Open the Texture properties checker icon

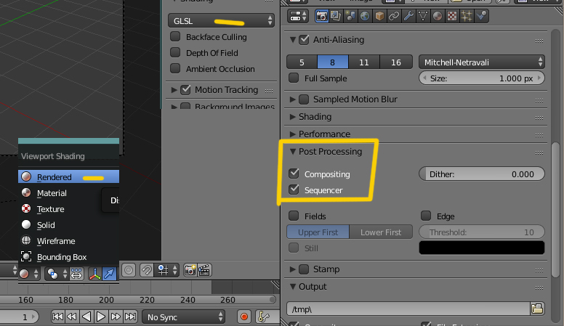tap(452, 16)
